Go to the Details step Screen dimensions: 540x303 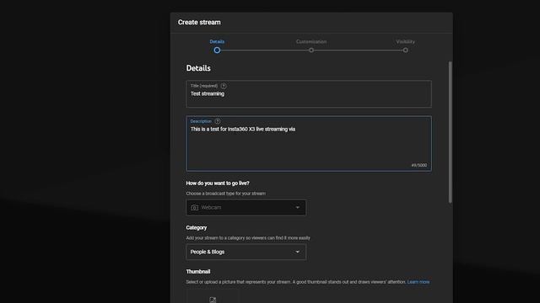(x=217, y=41)
